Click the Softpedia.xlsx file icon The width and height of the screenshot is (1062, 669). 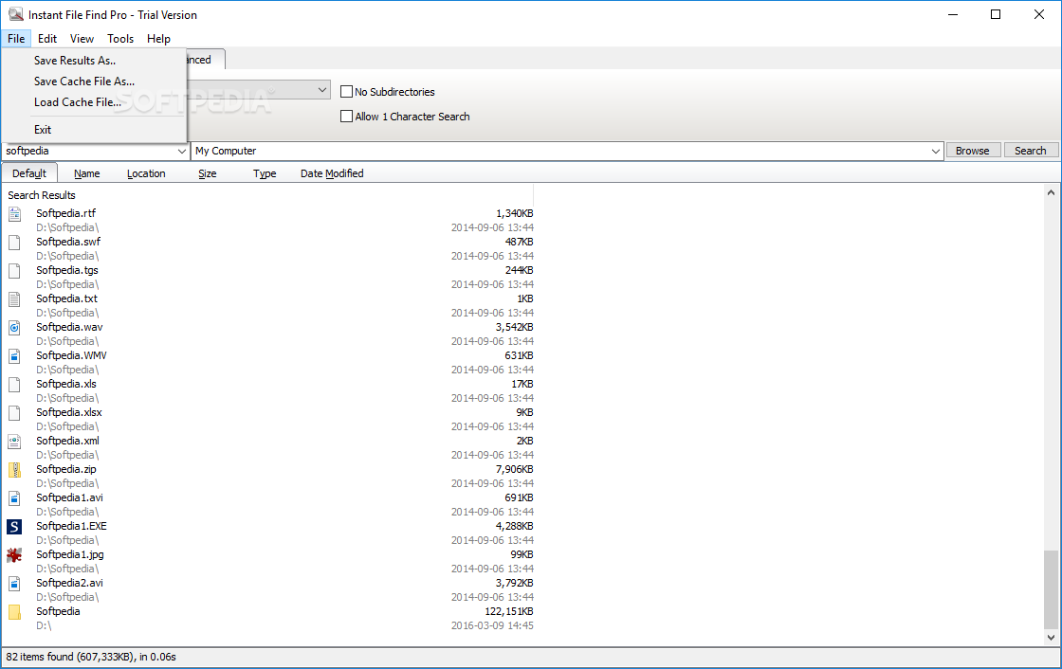tap(14, 413)
